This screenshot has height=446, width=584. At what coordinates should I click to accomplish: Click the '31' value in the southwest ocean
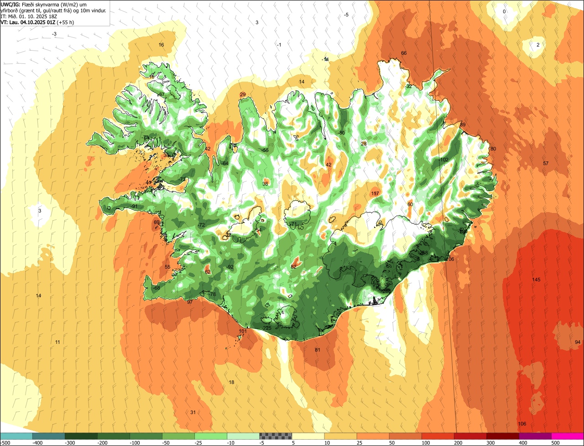click(x=193, y=413)
